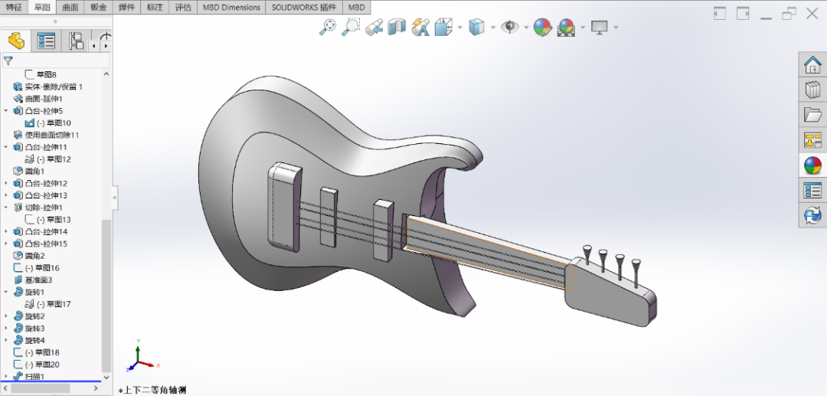The image size is (827, 396).
Task: Open the 标注 ribbon tab
Action: click(x=155, y=8)
